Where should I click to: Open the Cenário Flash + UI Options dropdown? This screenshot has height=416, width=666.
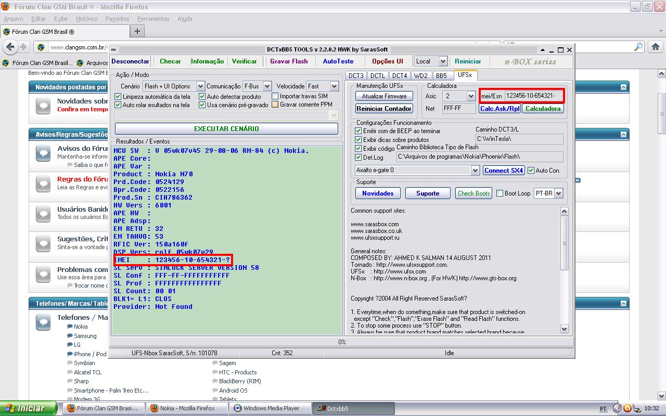click(x=200, y=86)
